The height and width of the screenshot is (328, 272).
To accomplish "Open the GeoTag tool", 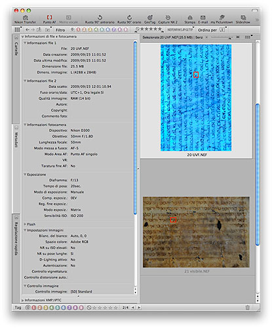I will pyautogui.click(x=150, y=19).
